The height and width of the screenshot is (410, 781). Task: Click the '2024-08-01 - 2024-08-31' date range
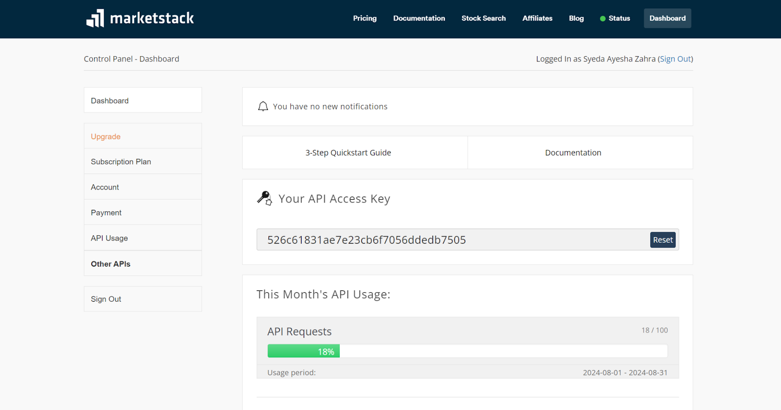tap(625, 372)
